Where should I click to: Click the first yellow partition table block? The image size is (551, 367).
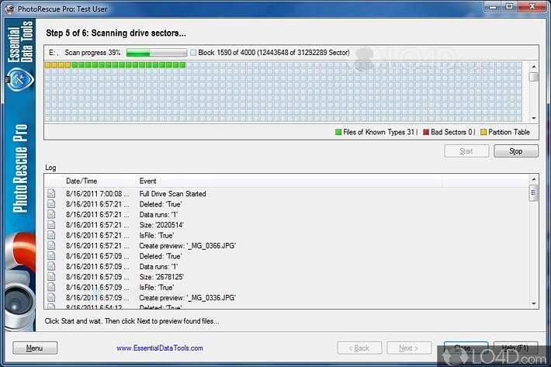48,64
